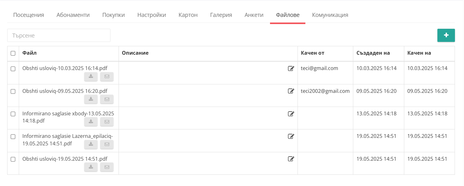Go to the Комуникация tab
The height and width of the screenshot is (186, 464).
click(330, 15)
